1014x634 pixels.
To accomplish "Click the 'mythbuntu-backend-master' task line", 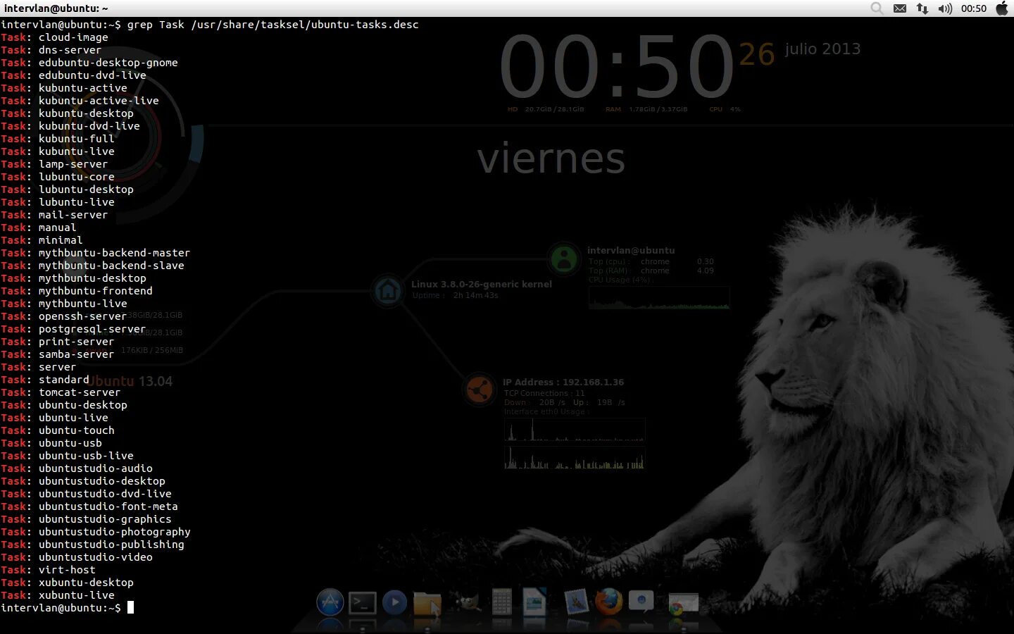I will tap(95, 253).
